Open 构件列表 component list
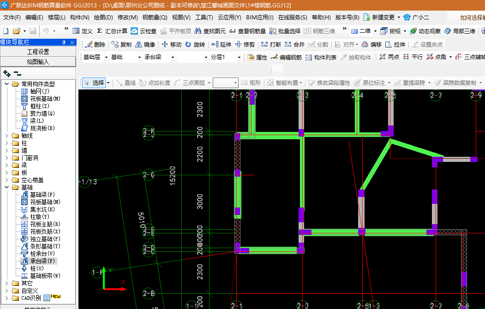 coord(321,57)
